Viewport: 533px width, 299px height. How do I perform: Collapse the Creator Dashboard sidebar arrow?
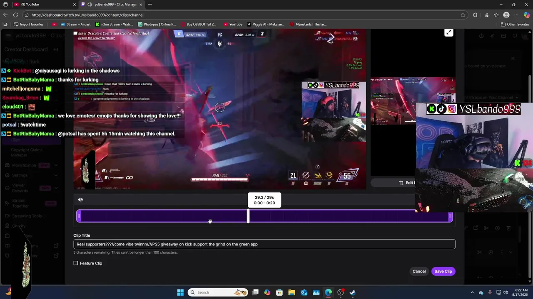click(55, 49)
